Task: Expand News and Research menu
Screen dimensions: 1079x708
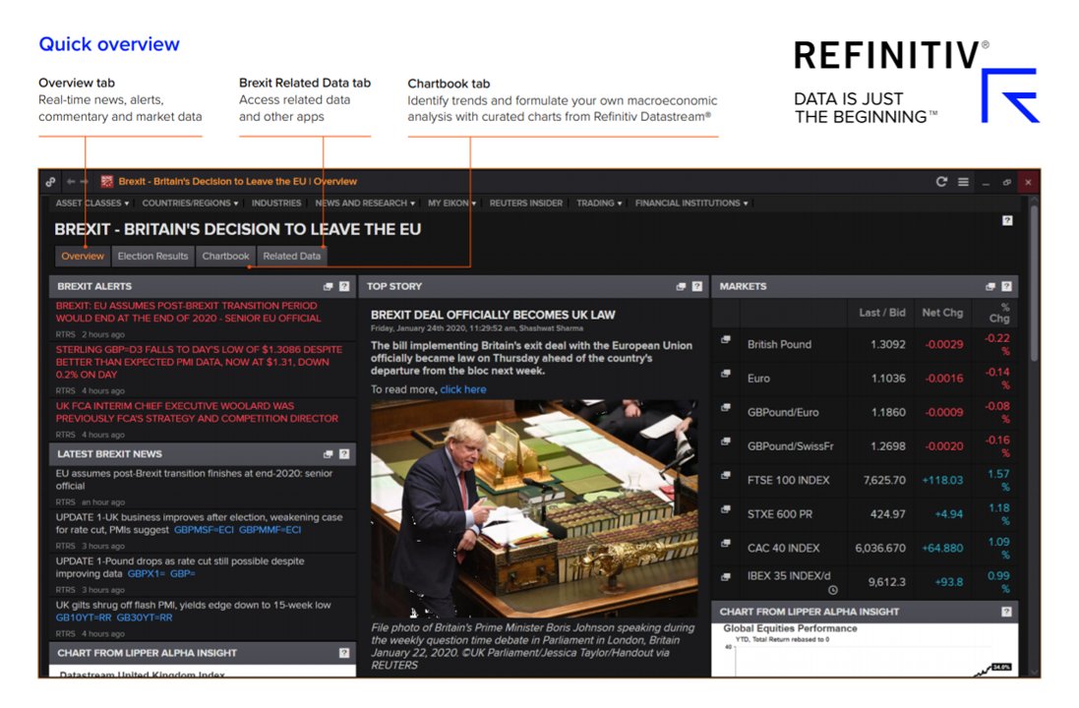Action: point(365,204)
